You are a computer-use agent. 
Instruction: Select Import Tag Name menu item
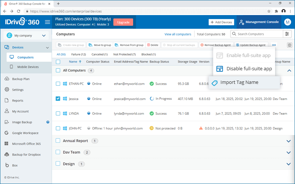tap(244, 82)
